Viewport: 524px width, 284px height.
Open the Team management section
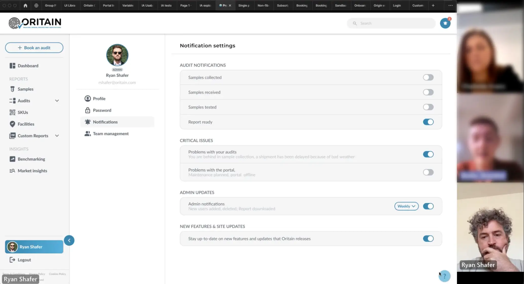tap(110, 133)
